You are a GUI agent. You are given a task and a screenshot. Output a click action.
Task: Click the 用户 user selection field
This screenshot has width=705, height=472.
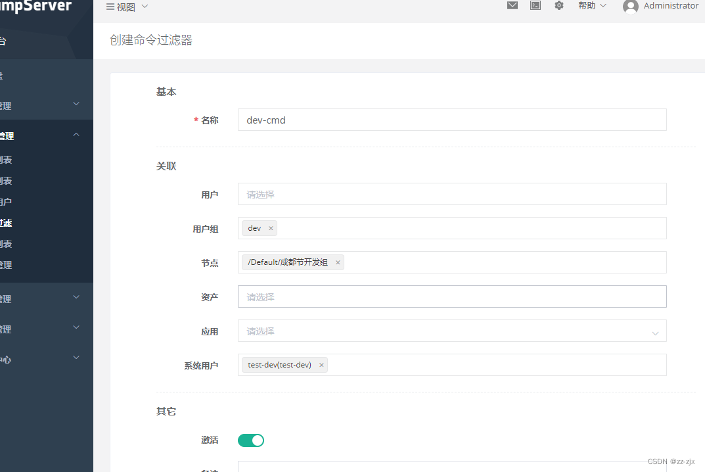452,194
